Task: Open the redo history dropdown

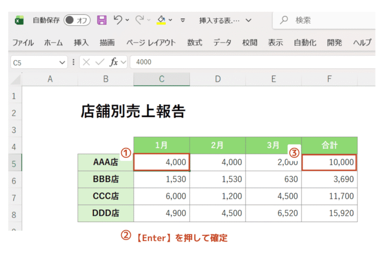Action: point(149,20)
